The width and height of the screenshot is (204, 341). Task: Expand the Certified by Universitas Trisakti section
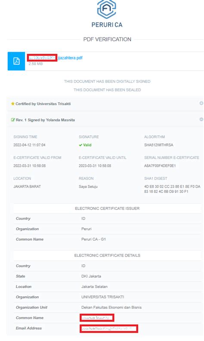[201, 103]
